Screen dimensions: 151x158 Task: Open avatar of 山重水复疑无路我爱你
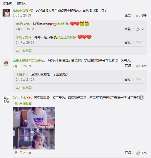[6, 63]
